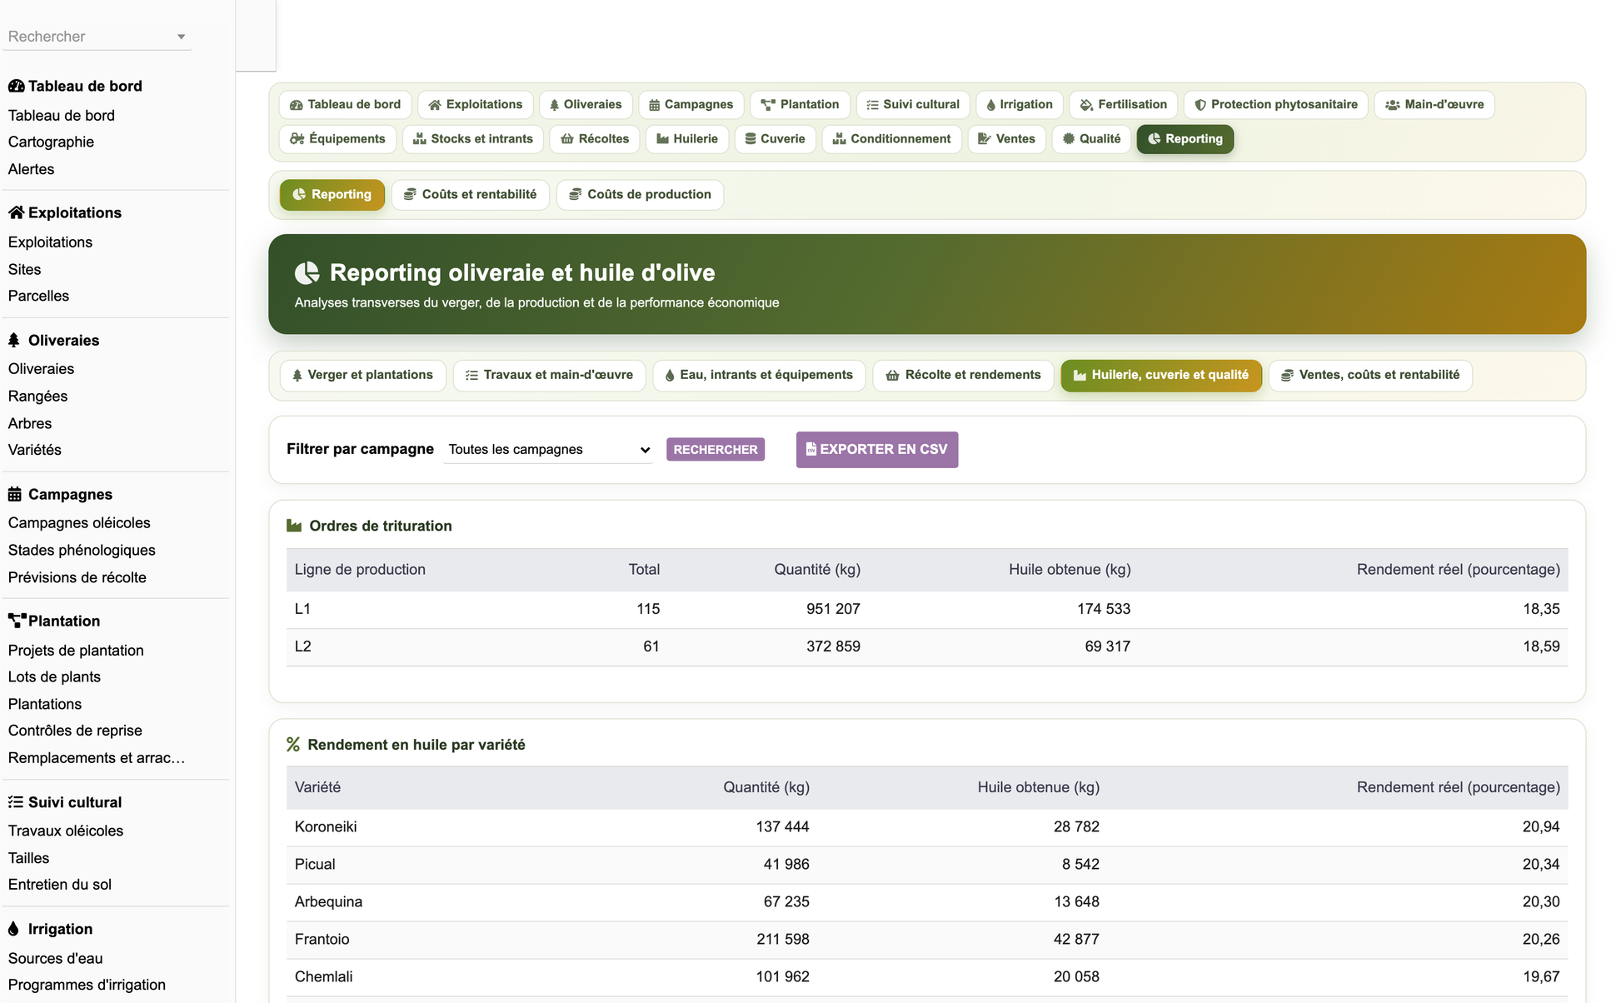Click the people icon in Main-d'œuvre tab
Viewport: 1621px width, 1003px height.
tap(1392, 105)
